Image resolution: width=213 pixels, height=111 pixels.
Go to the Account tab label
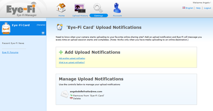[x=117, y=15]
